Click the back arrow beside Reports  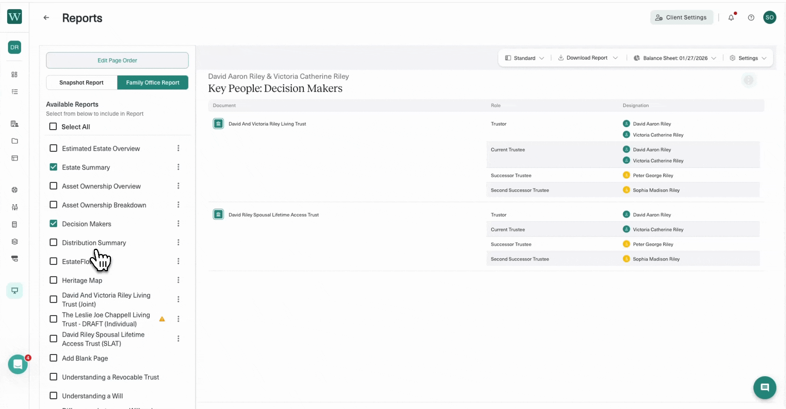pos(46,17)
